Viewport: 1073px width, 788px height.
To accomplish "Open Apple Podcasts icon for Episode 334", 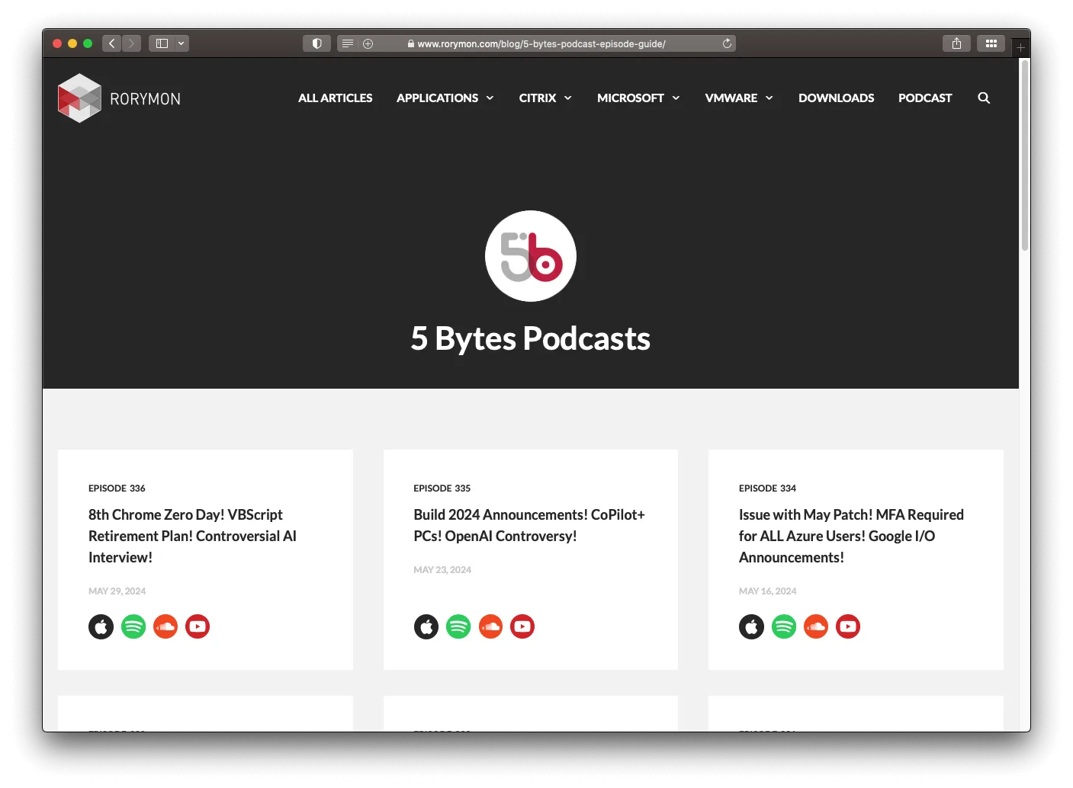I will point(751,626).
